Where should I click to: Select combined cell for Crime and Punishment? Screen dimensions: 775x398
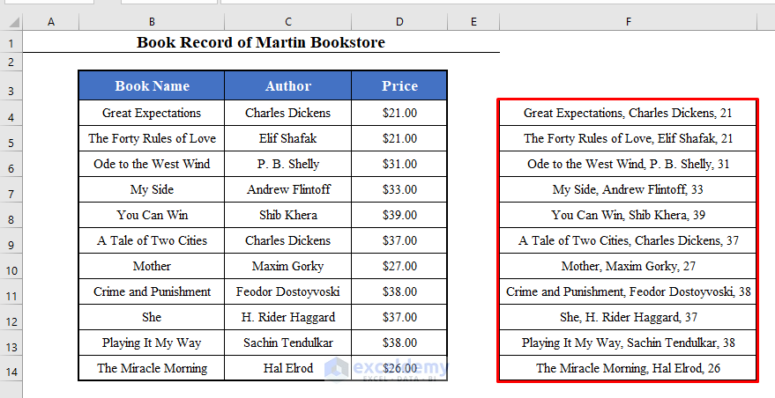[x=628, y=291]
